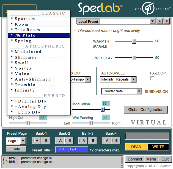The height and width of the screenshot is (169, 173).
Task: Select the Anti-Shimmer reverb
Action: pos(39,79)
